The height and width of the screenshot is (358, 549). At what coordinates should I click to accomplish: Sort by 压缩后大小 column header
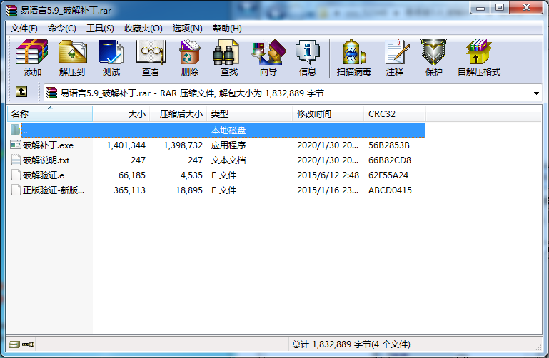(178, 113)
